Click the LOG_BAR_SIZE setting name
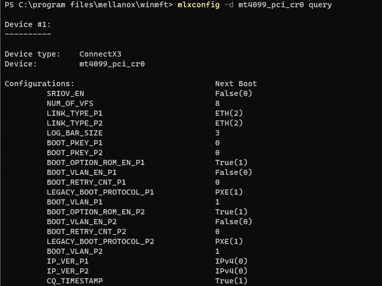 (74, 133)
